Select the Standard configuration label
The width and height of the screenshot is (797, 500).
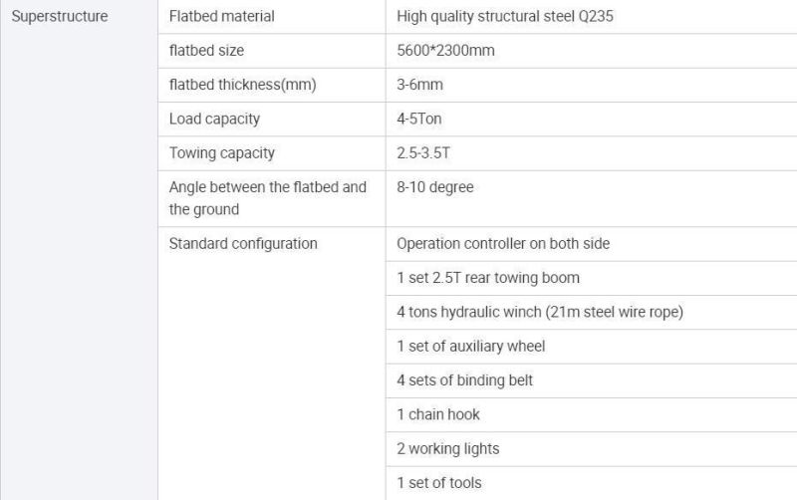pos(243,244)
